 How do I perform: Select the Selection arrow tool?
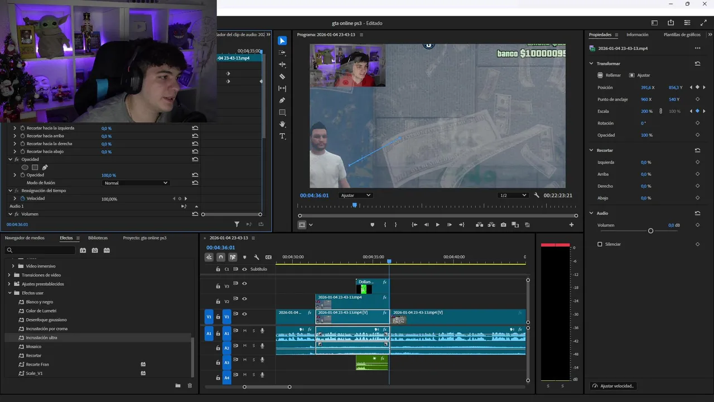pos(282,40)
